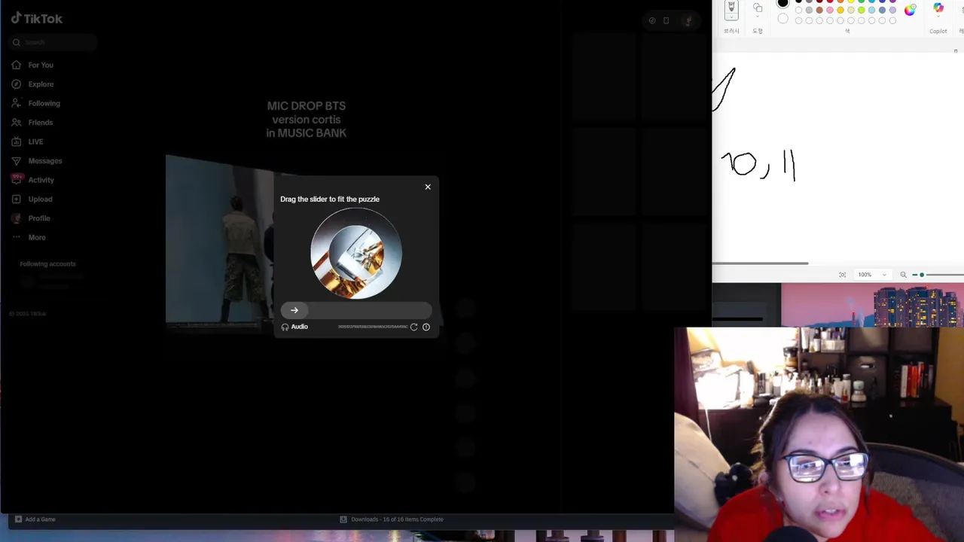Pick the light blue palette swatch
The height and width of the screenshot is (542, 964).
pyautogui.click(x=871, y=10)
